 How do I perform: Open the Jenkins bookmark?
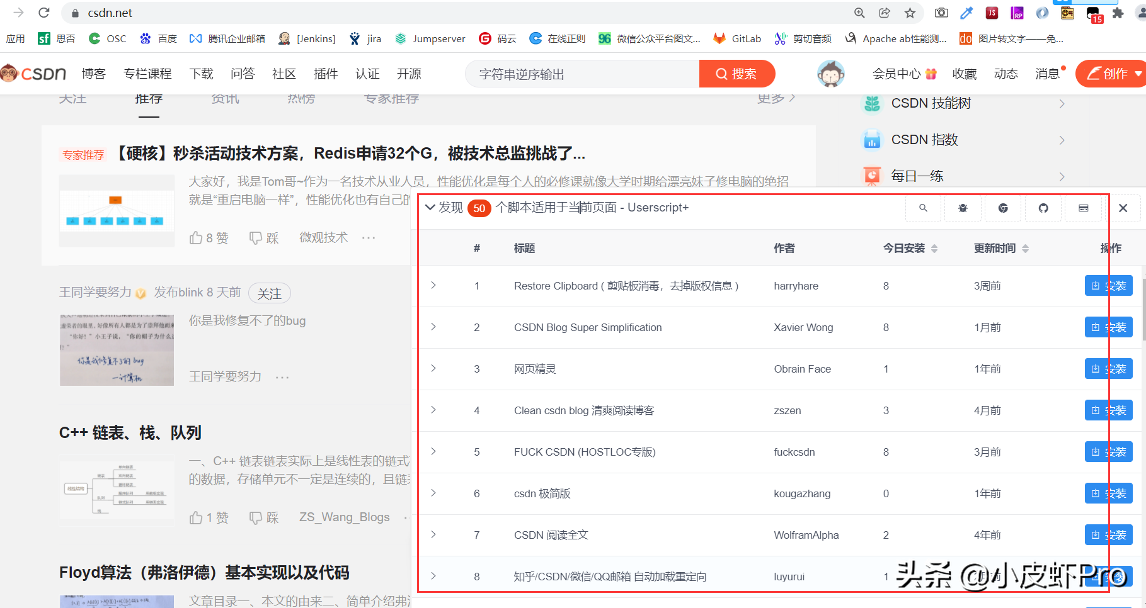pos(307,38)
